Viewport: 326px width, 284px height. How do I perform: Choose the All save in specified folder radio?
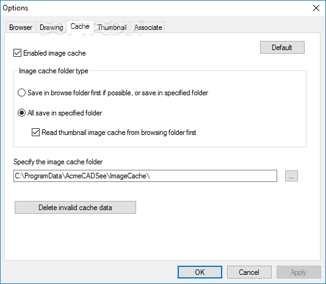coord(21,113)
